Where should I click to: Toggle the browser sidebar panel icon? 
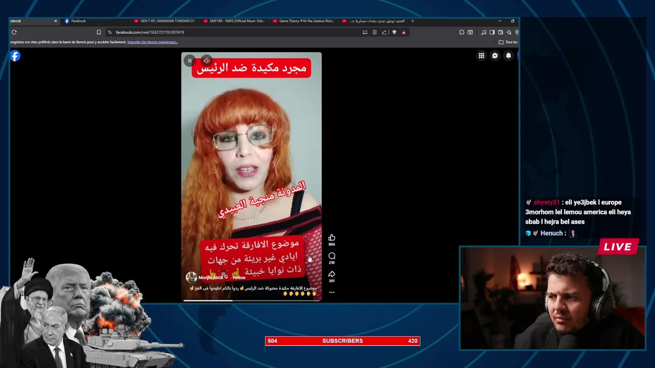[492, 32]
